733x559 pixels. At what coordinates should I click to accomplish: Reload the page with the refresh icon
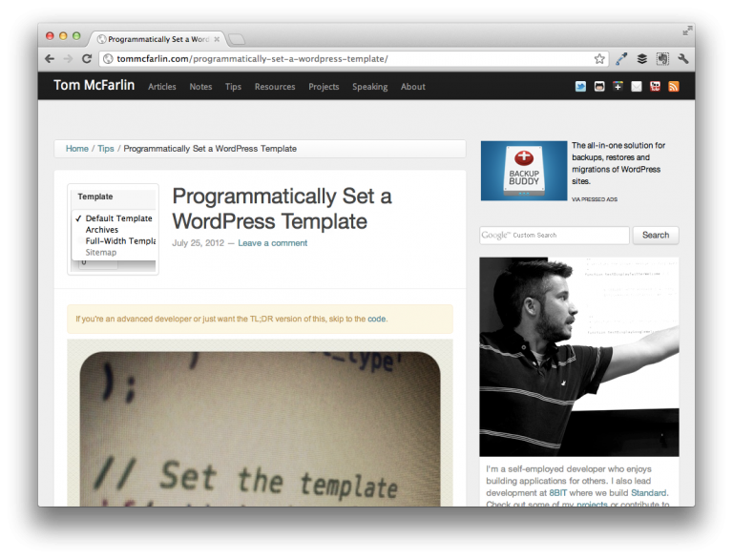pyautogui.click(x=87, y=59)
